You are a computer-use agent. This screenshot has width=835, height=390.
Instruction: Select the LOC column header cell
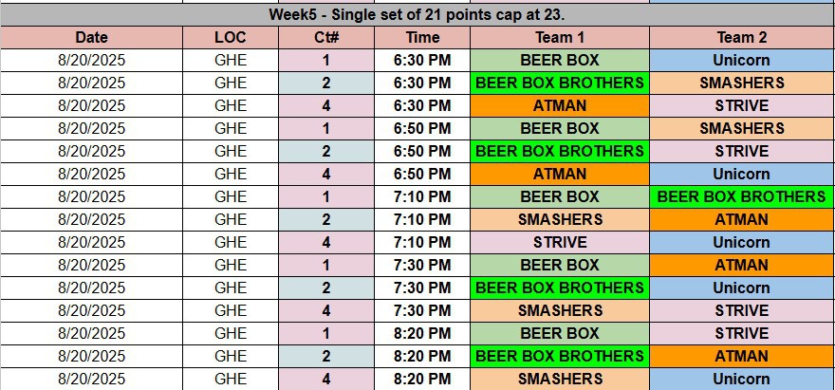(x=231, y=38)
